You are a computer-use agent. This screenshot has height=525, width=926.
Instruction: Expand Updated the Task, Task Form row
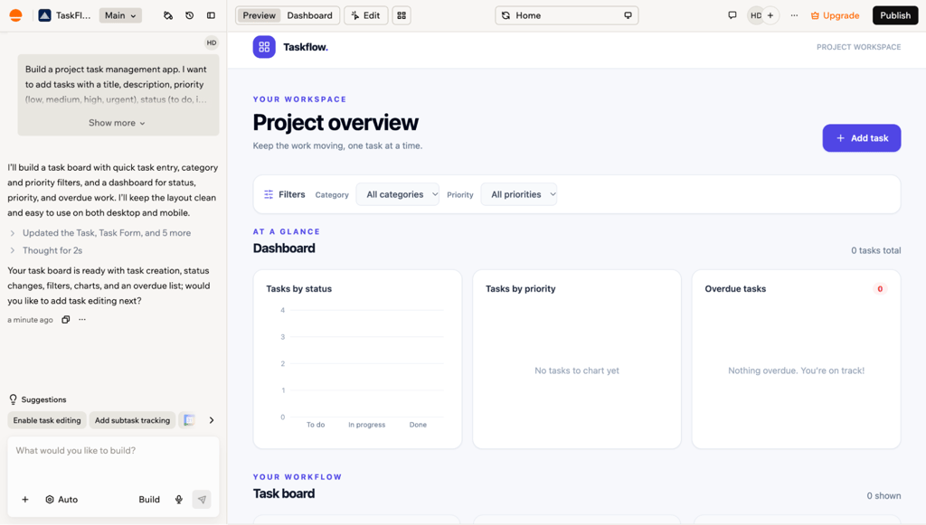(x=99, y=232)
